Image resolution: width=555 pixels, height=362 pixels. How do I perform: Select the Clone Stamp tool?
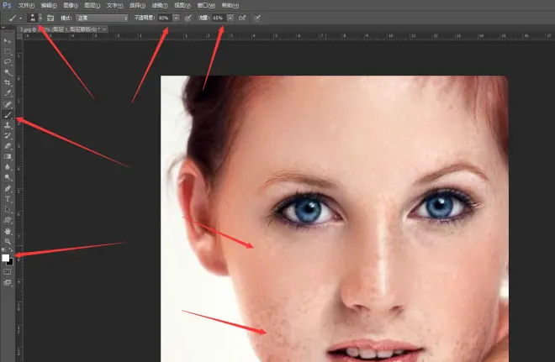8,125
